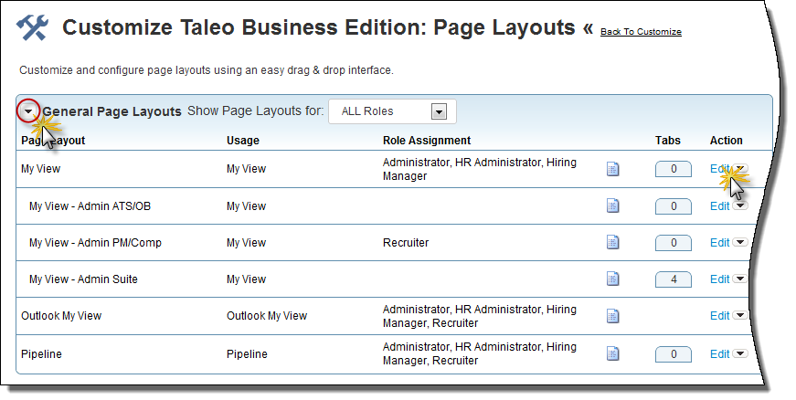Viewport: 796px width, 400px height.
Task: Edit the Pipeline page layout
Action: pyautogui.click(x=719, y=354)
